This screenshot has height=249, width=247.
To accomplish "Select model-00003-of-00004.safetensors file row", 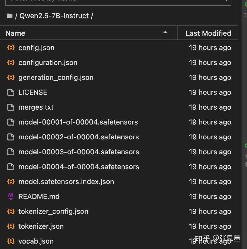I will pos(79,152).
